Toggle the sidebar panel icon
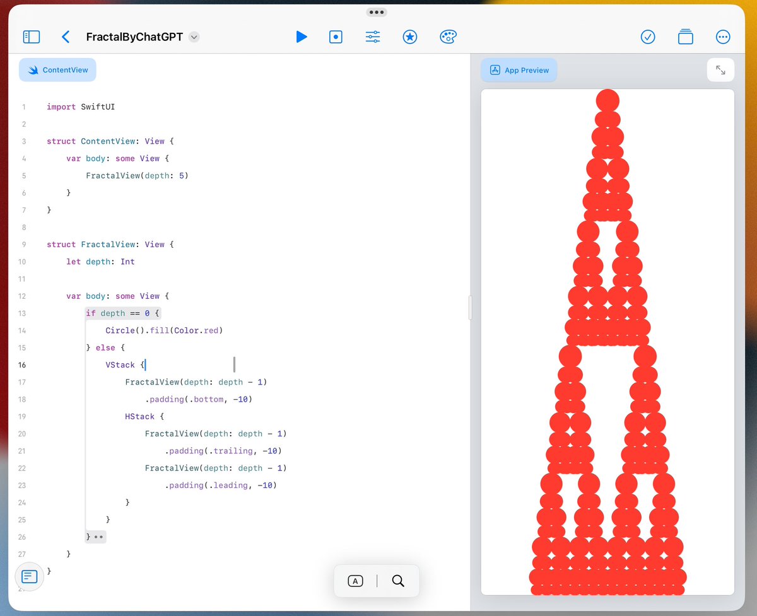Viewport: 757px width, 616px height. [31, 37]
